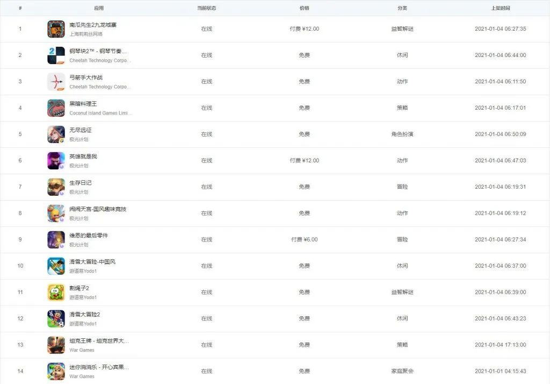Click the 英雄就是我 app icon
Viewport: 550px width, 384px height.
point(56,161)
